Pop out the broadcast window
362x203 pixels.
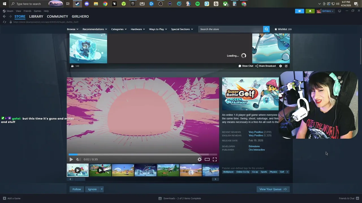coord(286,66)
